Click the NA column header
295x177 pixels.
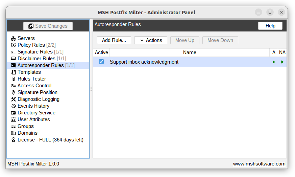click(282, 52)
